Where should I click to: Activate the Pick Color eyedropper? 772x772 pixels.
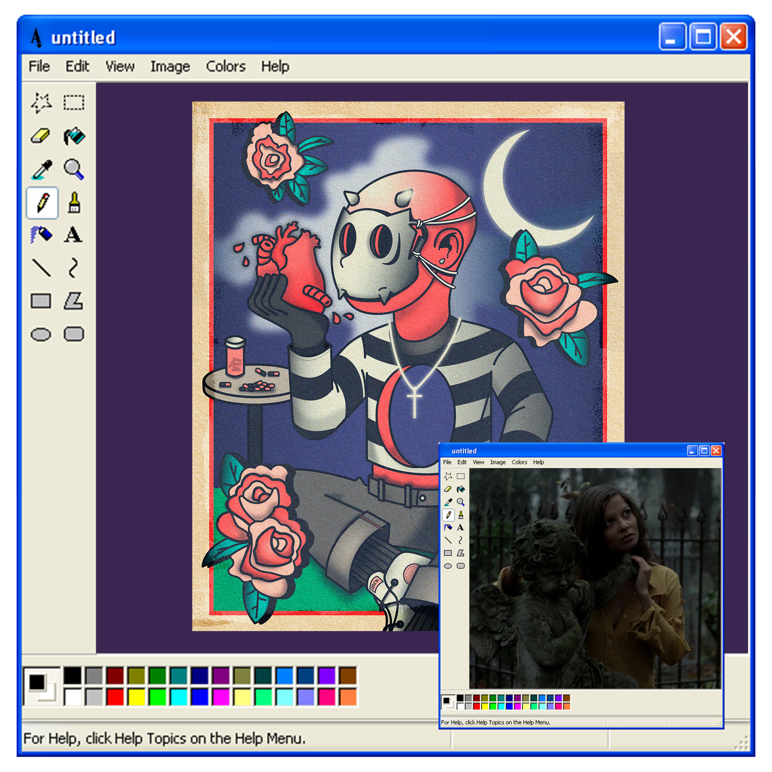click(x=41, y=169)
